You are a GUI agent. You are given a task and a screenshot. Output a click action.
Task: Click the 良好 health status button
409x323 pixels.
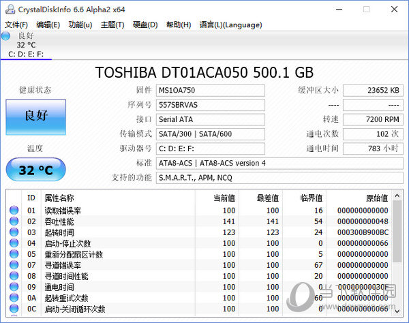[x=35, y=117]
